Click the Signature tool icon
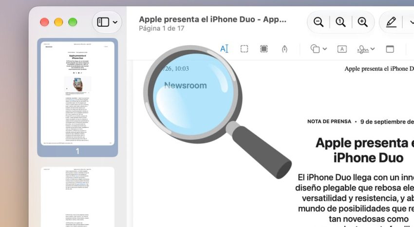The height and width of the screenshot is (227, 414). (x=363, y=49)
